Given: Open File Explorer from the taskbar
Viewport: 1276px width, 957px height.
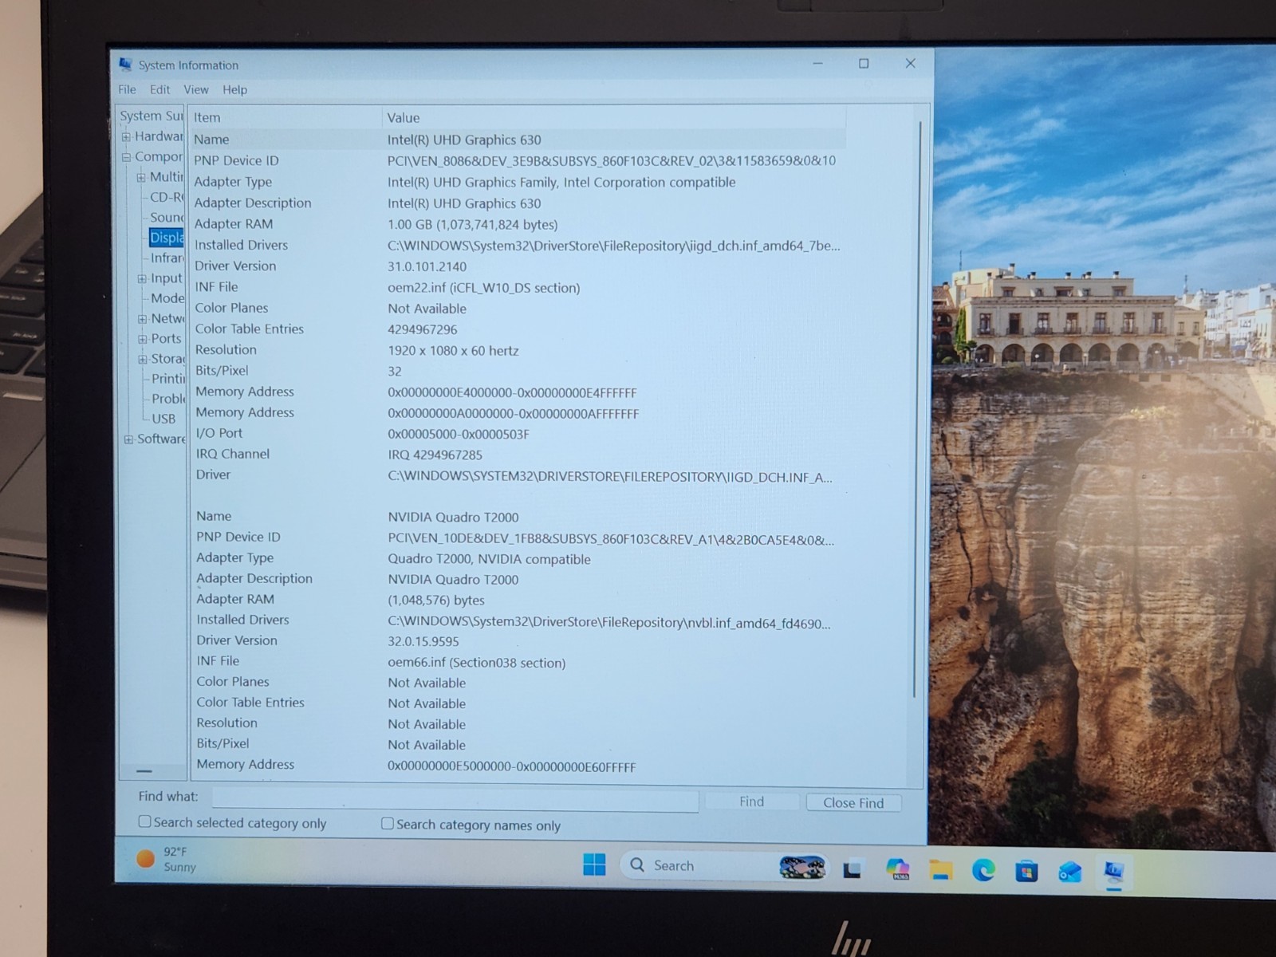Looking at the screenshot, I should [941, 869].
